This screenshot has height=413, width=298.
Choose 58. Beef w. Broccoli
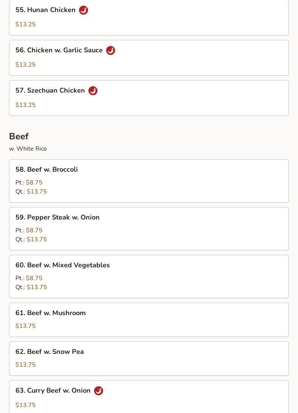point(149,181)
